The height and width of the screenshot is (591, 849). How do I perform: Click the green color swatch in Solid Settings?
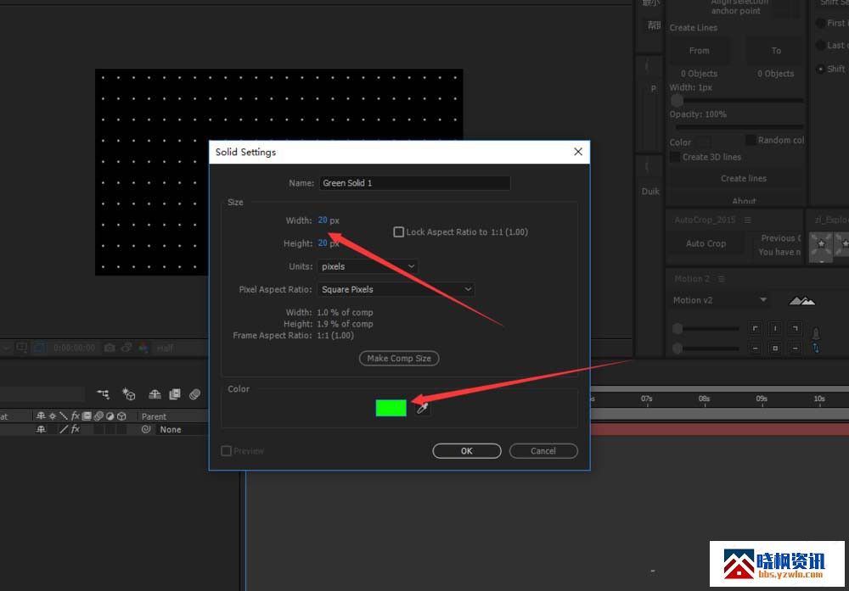coord(391,408)
